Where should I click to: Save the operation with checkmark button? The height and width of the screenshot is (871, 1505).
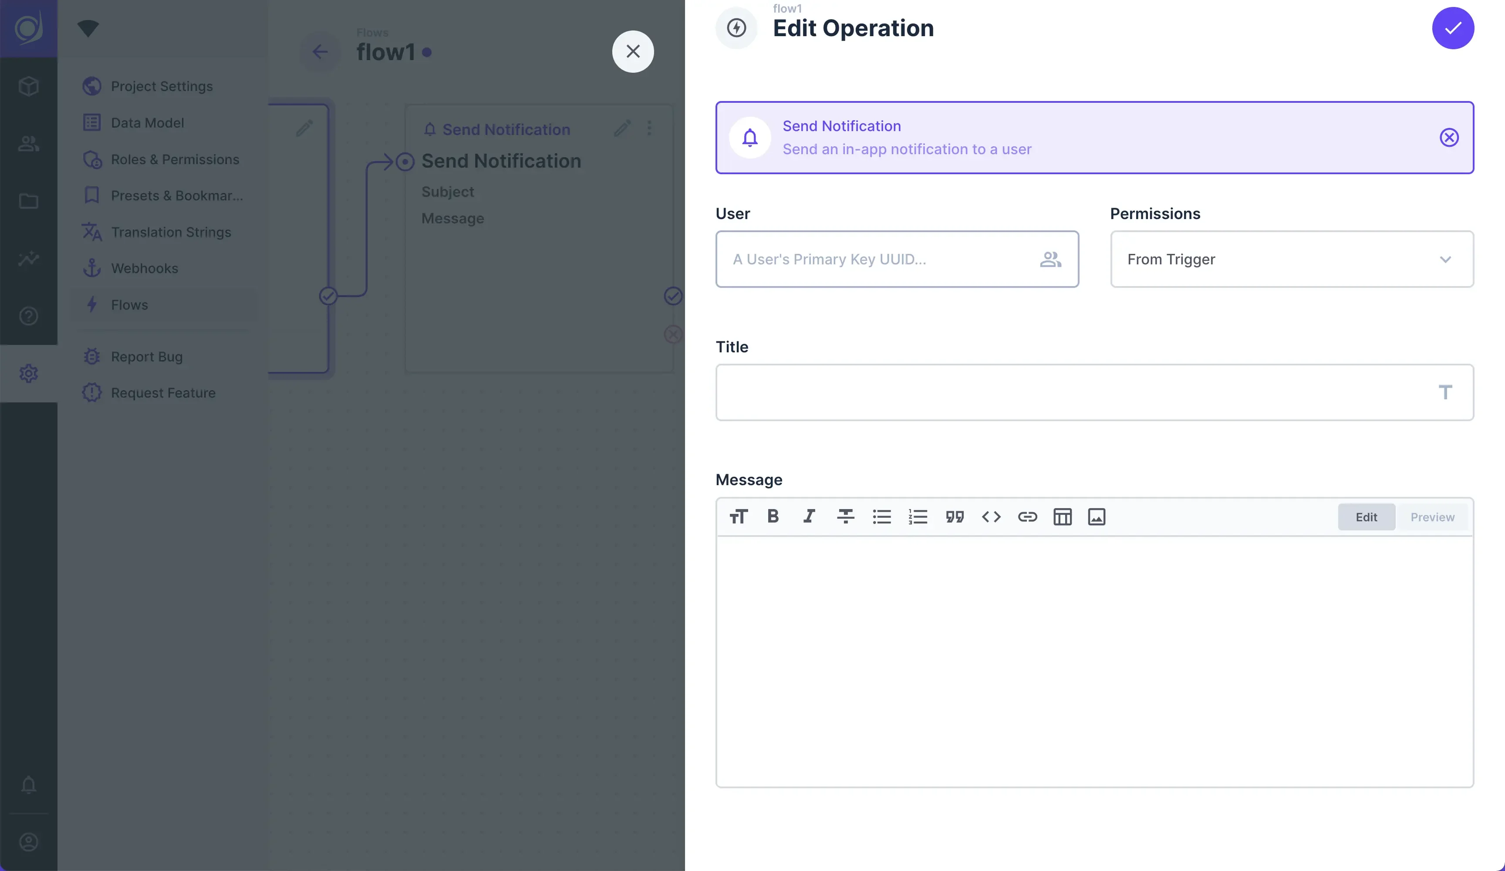[x=1452, y=28]
